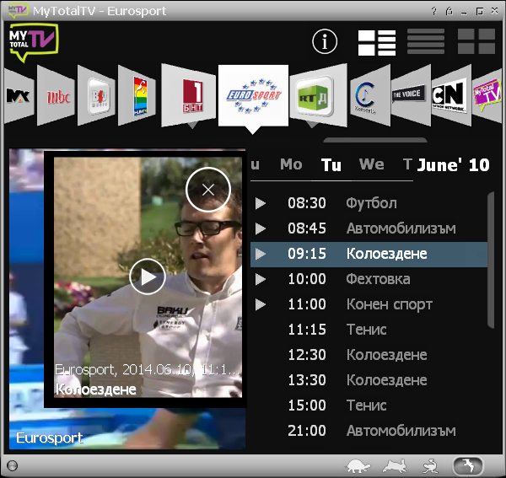Choose turtle slowest speed setting

358,466
